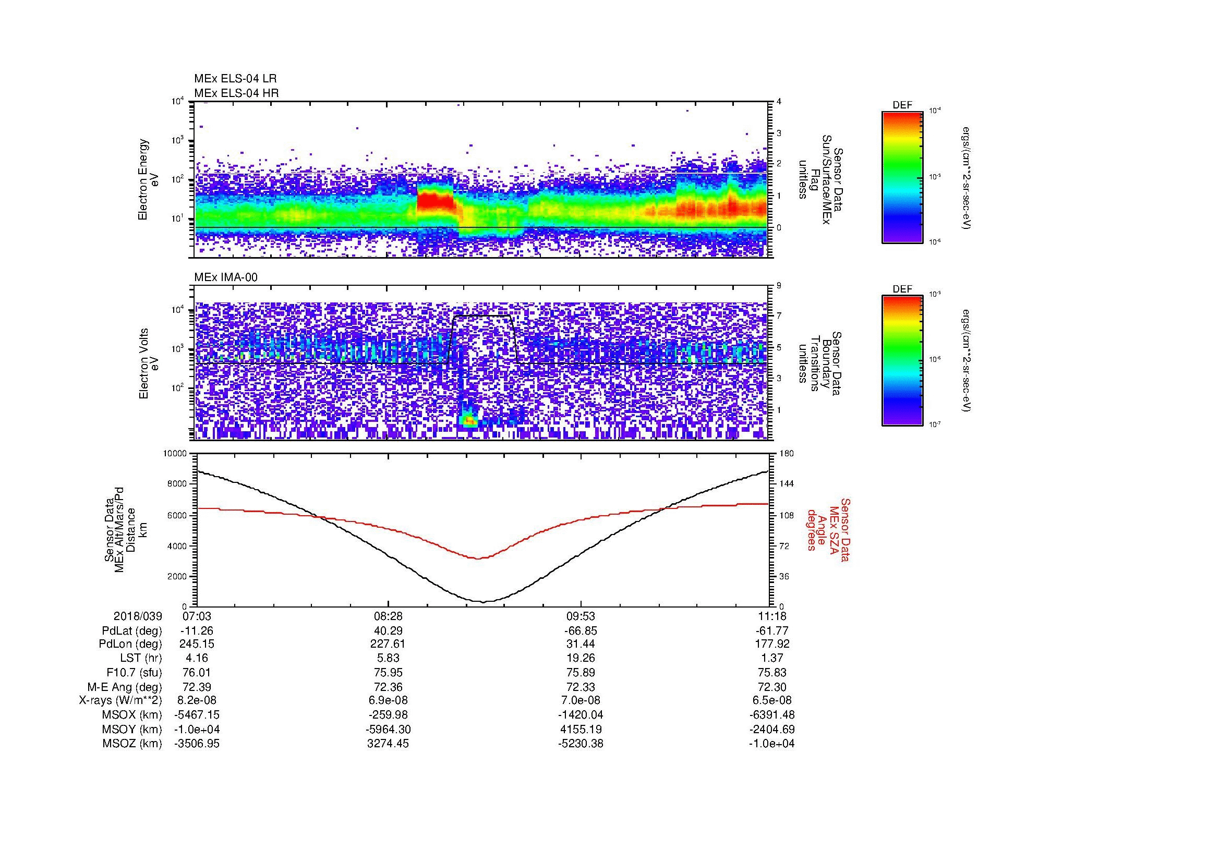The image size is (1220, 862).
Task: Click the 'LST (hr)' row label
Action: tap(141, 659)
